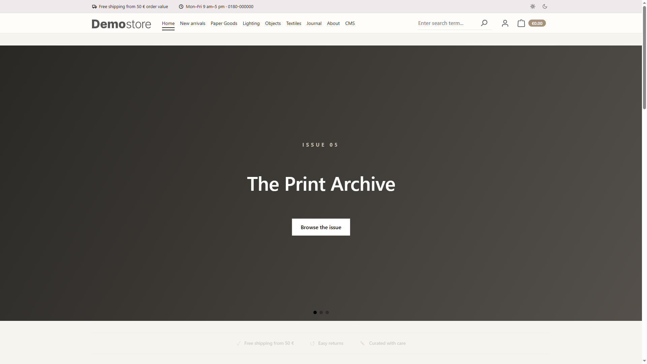
Task: Select the first slider dot
Action: [x=315, y=312]
